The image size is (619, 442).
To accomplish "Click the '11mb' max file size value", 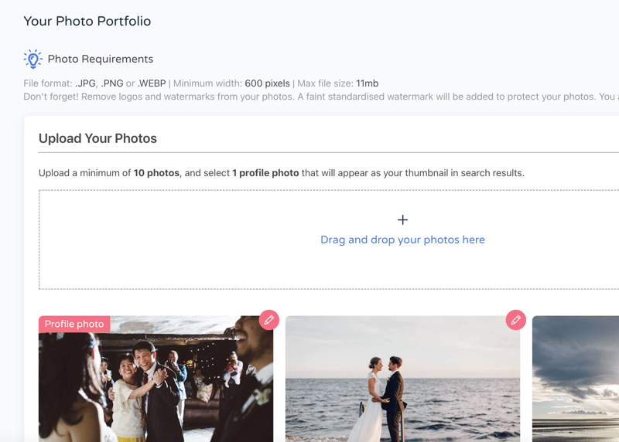I will (x=367, y=83).
